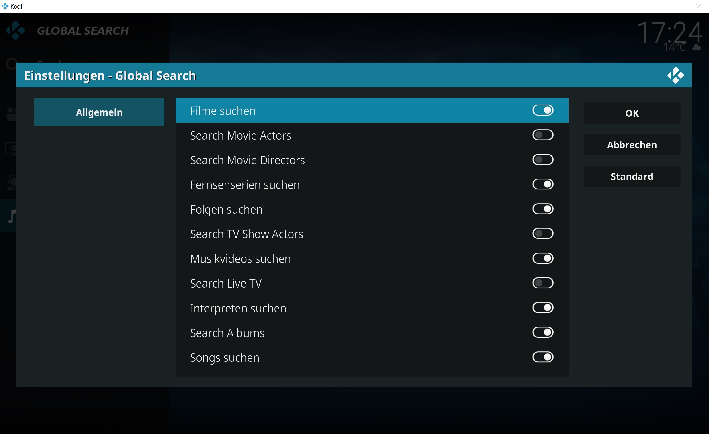Click the GLOBAL SEARCH heading text
The width and height of the screenshot is (709, 434).
point(83,31)
